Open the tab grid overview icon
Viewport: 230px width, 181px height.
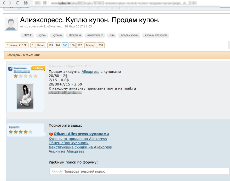(x=26, y=3)
